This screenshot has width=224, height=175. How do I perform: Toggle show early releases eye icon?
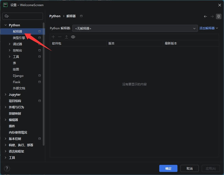[73, 37]
